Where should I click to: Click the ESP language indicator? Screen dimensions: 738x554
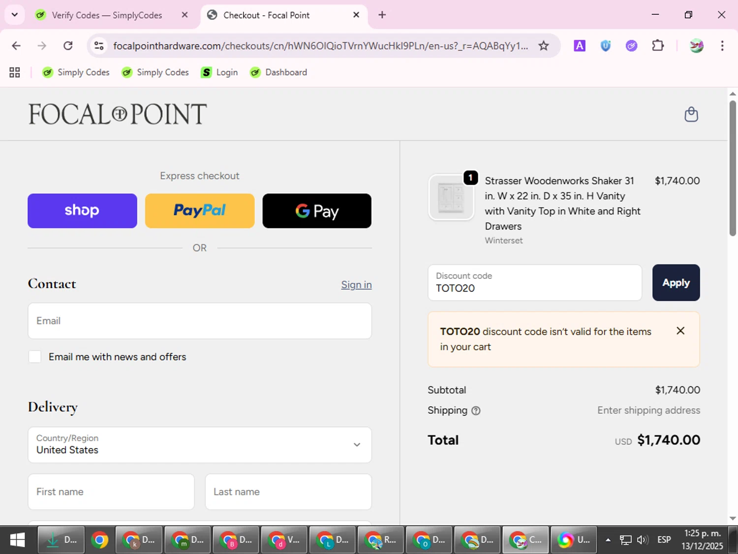pyautogui.click(x=664, y=540)
